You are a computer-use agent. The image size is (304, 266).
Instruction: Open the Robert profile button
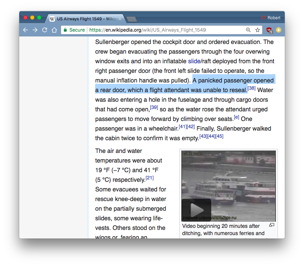[271, 18]
